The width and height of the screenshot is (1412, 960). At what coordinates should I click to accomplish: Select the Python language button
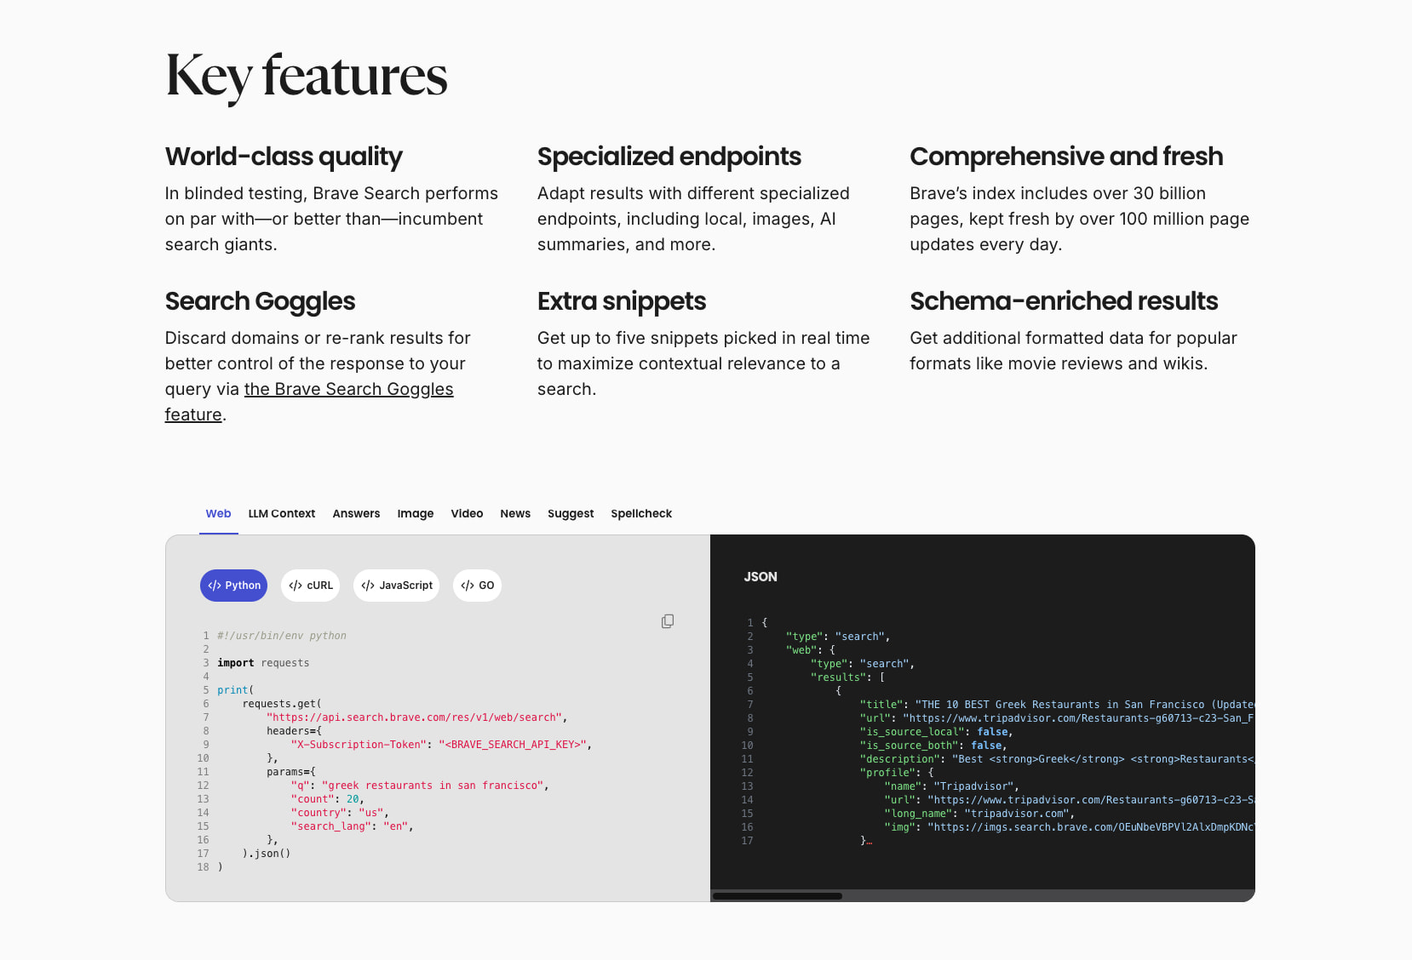click(234, 586)
